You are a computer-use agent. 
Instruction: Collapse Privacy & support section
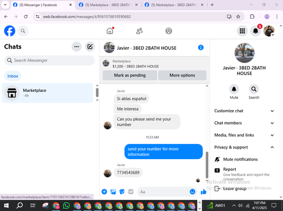tap(244, 147)
